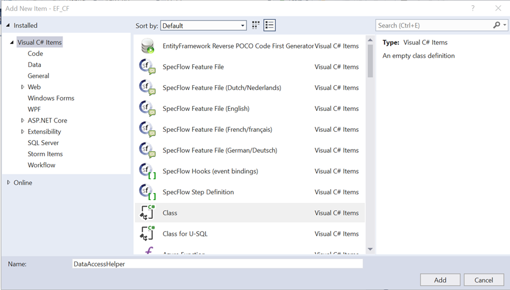The image size is (510, 290).
Task: Select the Workflow category
Action: point(41,165)
